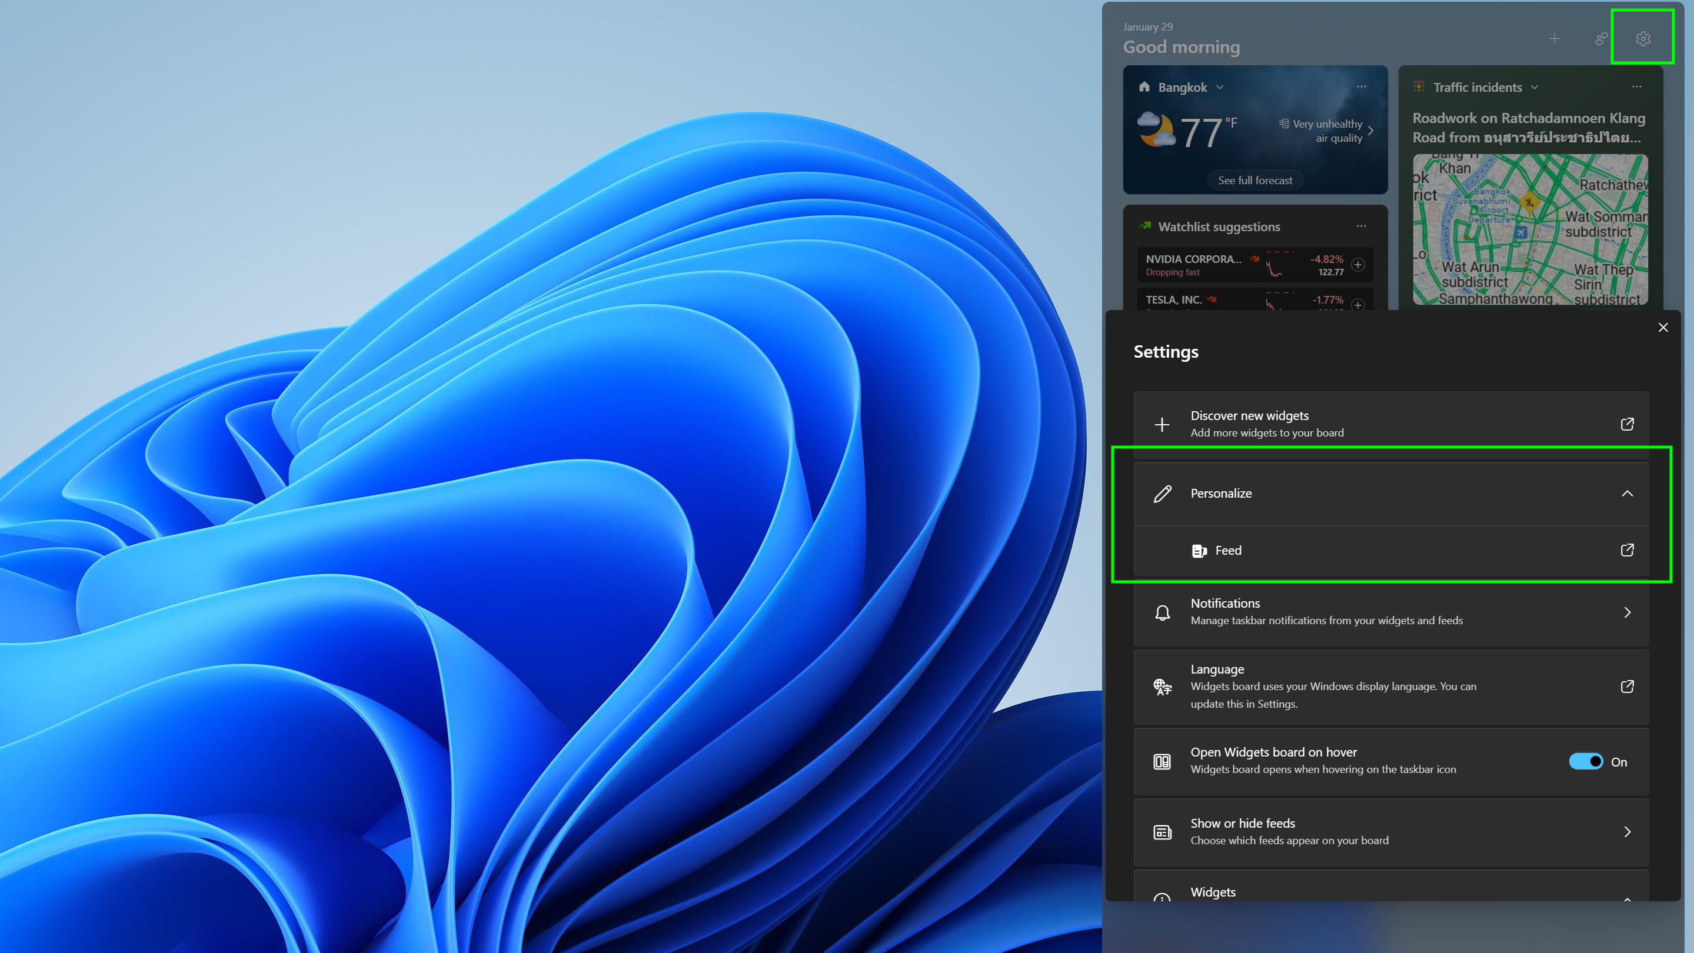Click the Bangkok traffic map thumbnail
The height and width of the screenshot is (953, 1694).
point(1530,229)
